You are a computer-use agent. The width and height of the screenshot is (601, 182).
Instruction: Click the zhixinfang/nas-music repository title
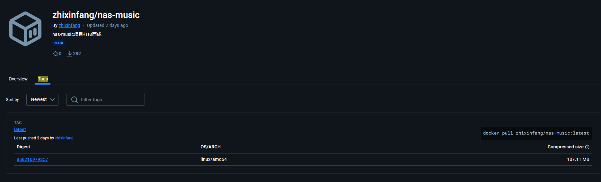pyautogui.click(x=96, y=15)
